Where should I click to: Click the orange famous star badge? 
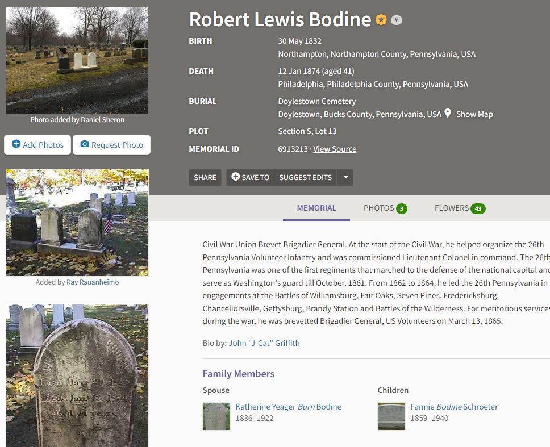pos(381,20)
